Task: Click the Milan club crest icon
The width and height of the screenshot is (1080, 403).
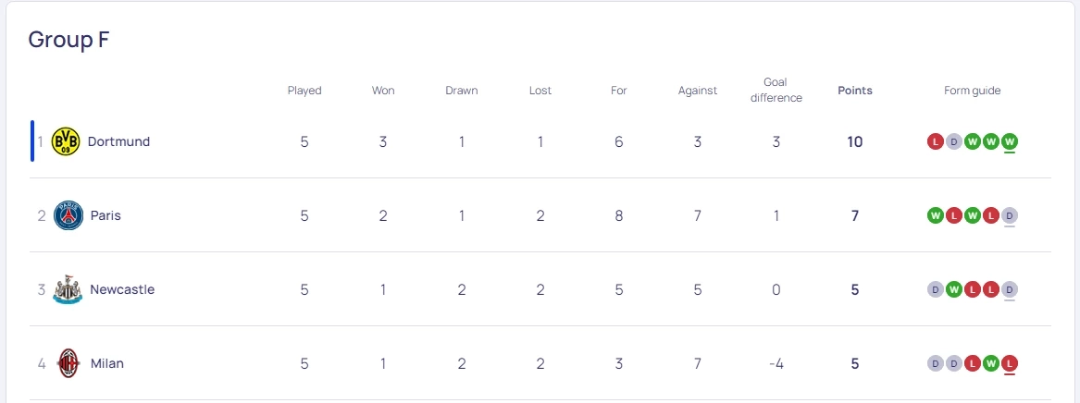Action: click(x=68, y=363)
